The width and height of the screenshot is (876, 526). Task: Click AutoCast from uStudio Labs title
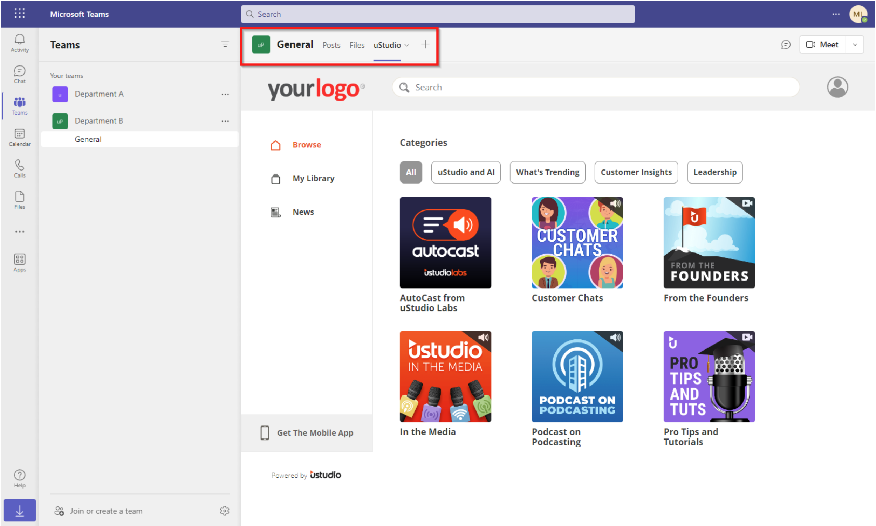tap(432, 303)
